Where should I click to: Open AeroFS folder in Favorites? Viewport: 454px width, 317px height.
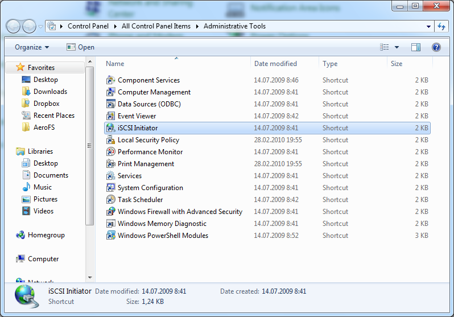coord(38,127)
